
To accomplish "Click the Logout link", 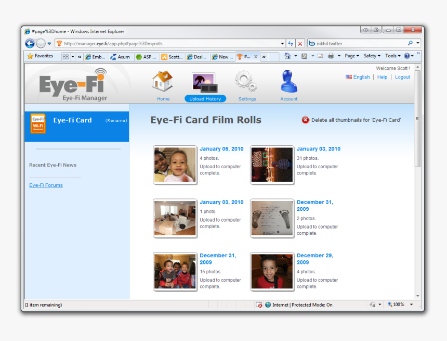I will tap(402, 77).
